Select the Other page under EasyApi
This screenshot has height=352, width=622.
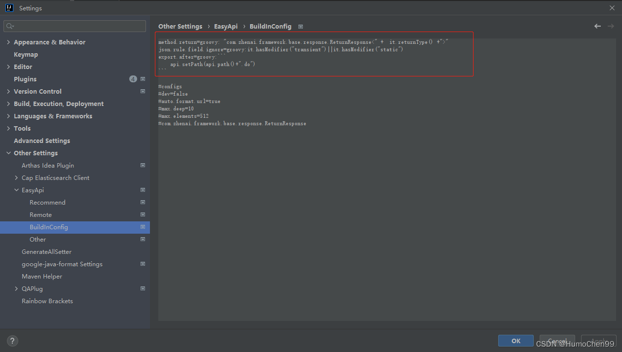pos(37,239)
